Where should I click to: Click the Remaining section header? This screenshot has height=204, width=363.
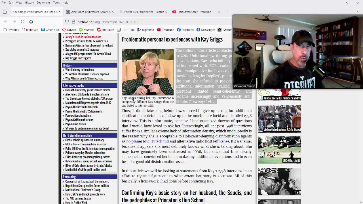[x=90, y=177]
